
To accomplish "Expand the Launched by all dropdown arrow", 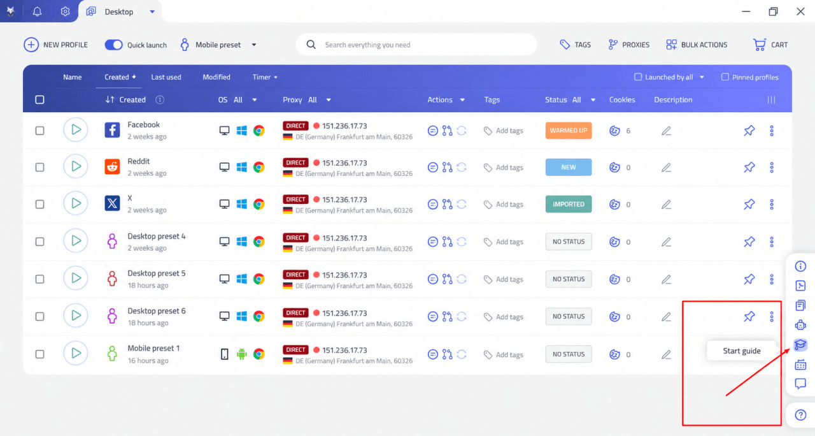I will (x=702, y=77).
